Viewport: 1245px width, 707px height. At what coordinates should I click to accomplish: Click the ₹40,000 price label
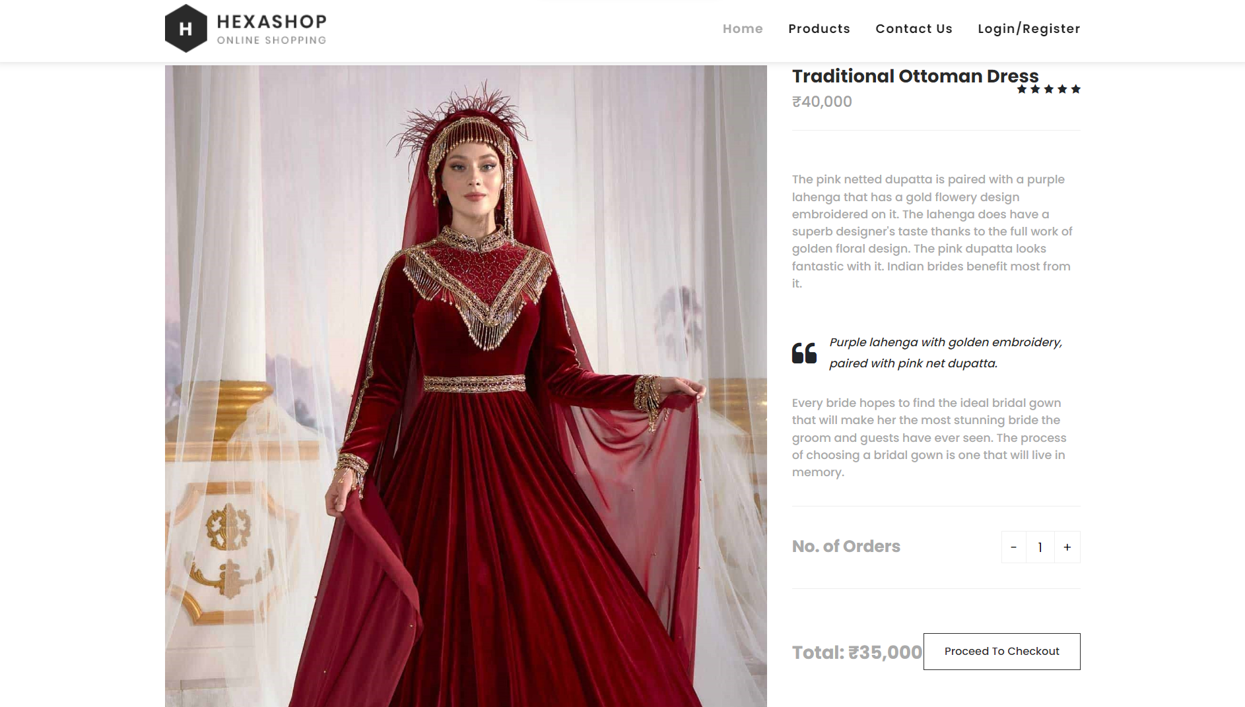[x=822, y=102]
